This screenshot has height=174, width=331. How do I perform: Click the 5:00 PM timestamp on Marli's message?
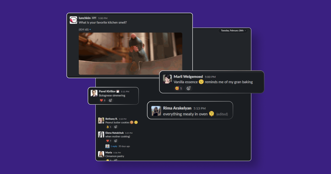tap(210, 77)
